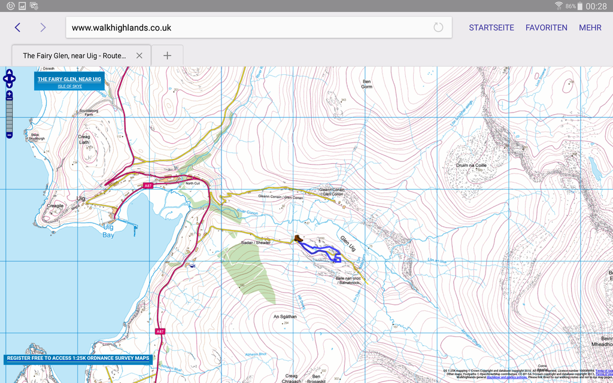Click 'Register free to access 1:25K Ordnance Survey maps'
Screen dimensions: 613x383
pos(78,358)
